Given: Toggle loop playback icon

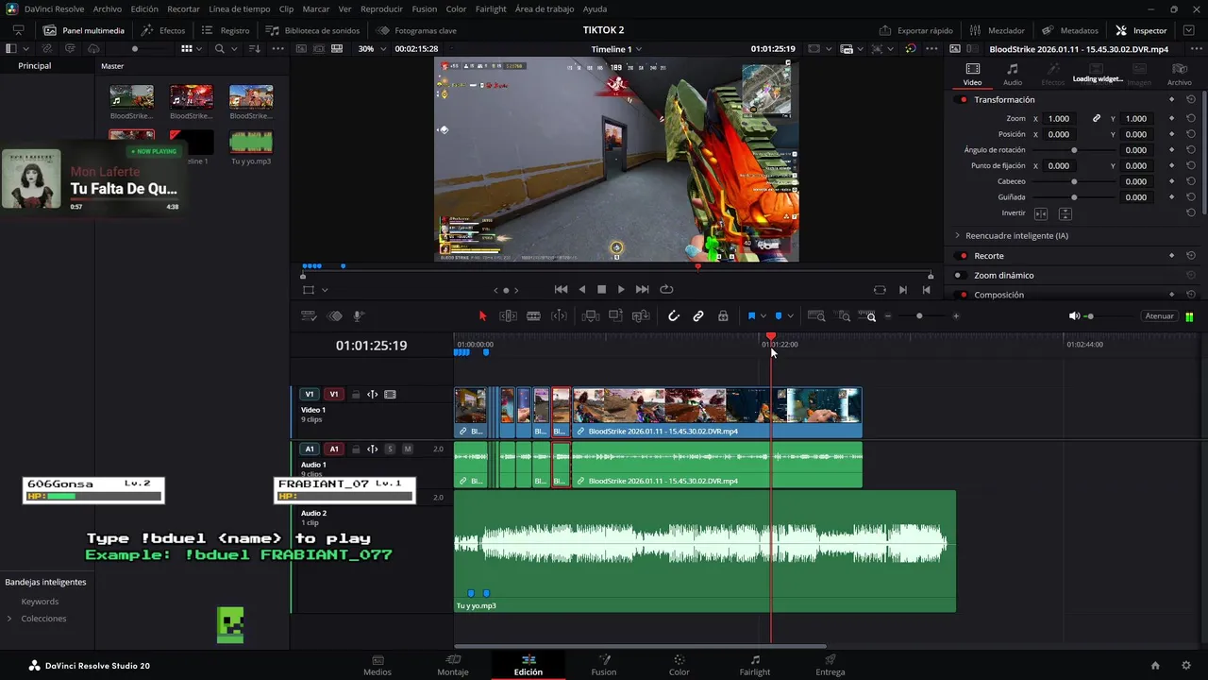Looking at the screenshot, I should [x=666, y=290].
